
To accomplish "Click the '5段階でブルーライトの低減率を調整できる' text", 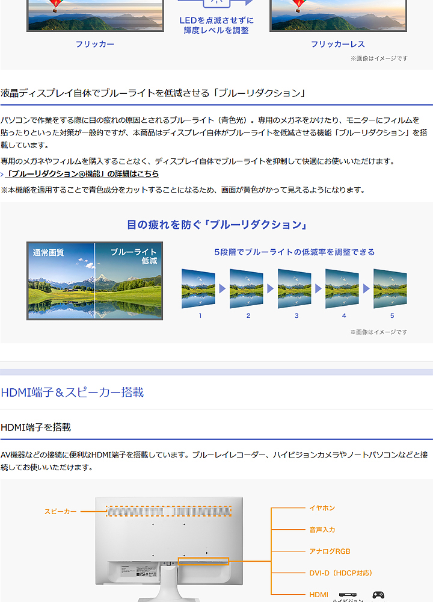I will 294,252.
